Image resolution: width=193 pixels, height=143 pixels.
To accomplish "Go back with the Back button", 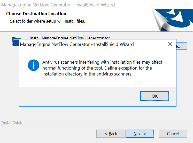I will [111, 134].
